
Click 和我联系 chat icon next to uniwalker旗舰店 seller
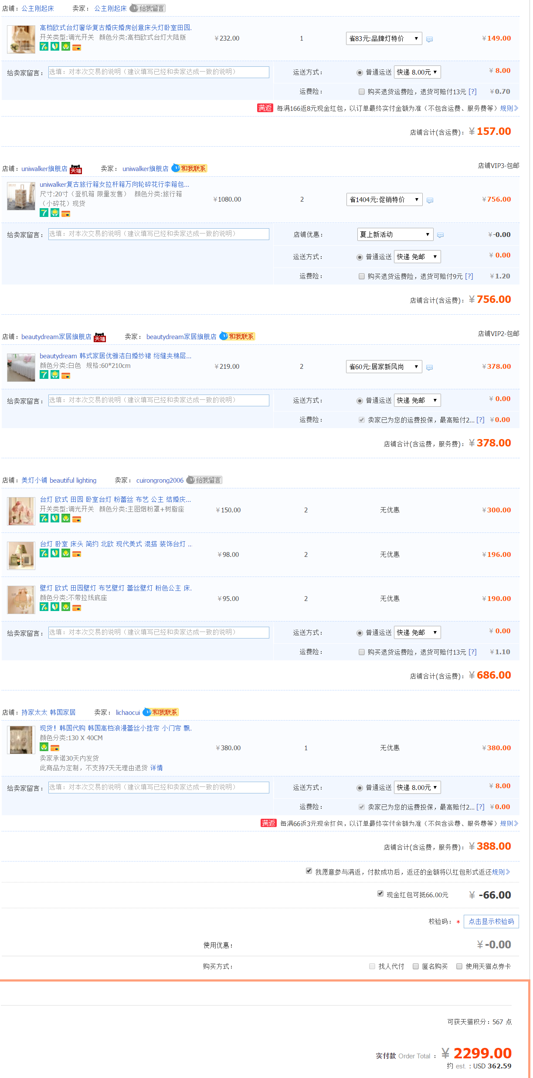(x=189, y=168)
